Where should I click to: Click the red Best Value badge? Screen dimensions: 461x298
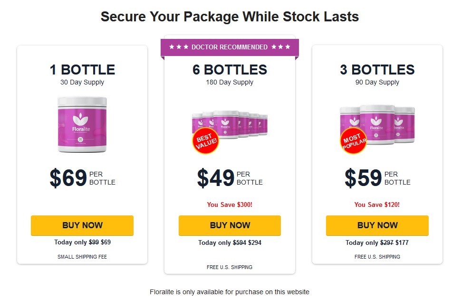coord(205,141)
